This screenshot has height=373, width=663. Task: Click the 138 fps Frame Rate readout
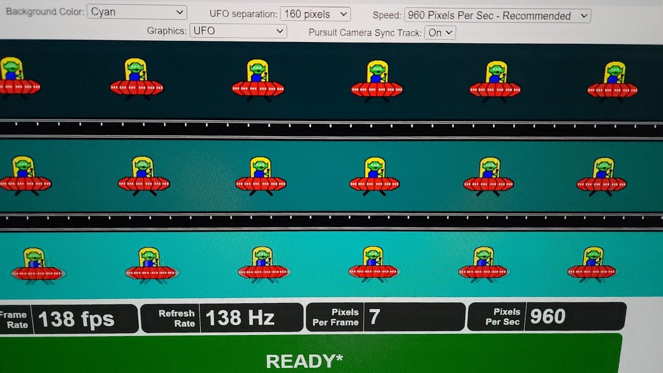pyautogui.click(x=76, y=320)
